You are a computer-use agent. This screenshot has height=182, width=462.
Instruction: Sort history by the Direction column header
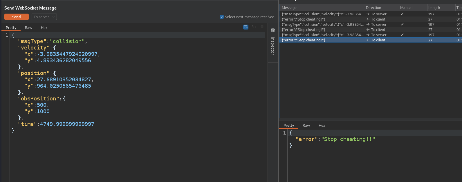click(x=373, y=8)
